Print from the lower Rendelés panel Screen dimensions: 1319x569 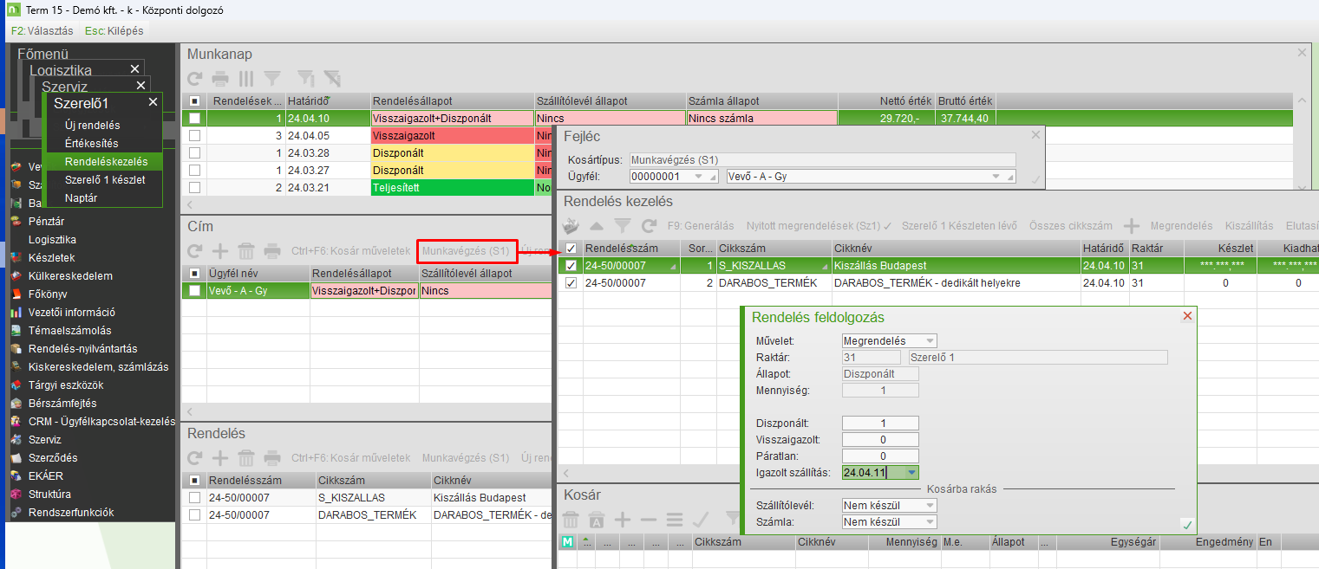(x=272, y=458)
